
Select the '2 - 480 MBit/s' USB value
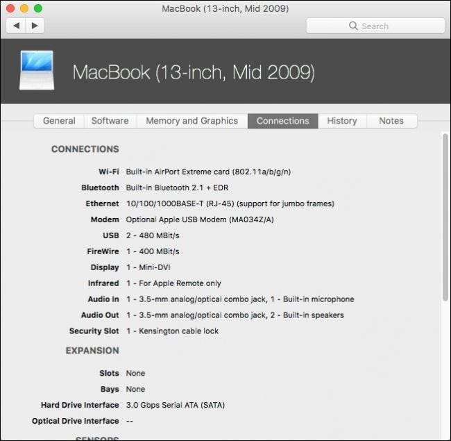point(153,235)
